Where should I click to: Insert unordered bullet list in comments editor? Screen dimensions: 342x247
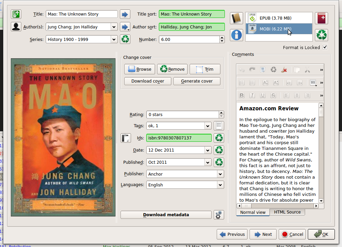(x=252, y=83)
